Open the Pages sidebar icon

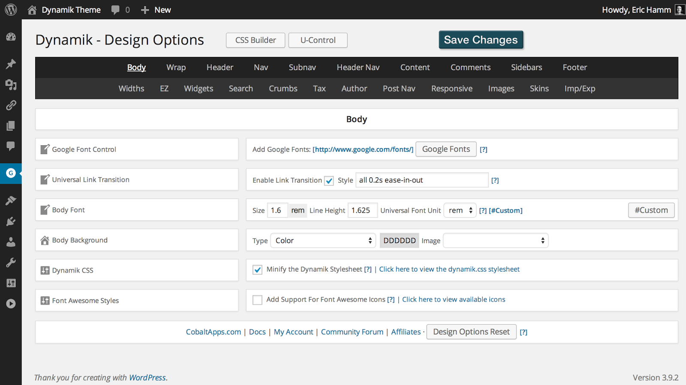pos(11,125)
